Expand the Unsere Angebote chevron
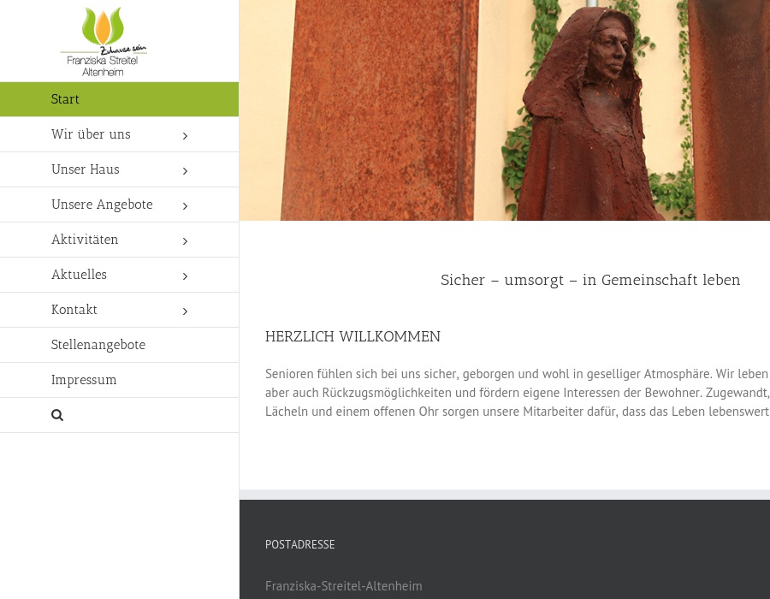The height and width of the screenshot is (599, 770). coord(185,205)
